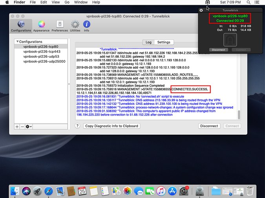Open the Finder menu
265x198 pixels.
click(x=20, y=2)
